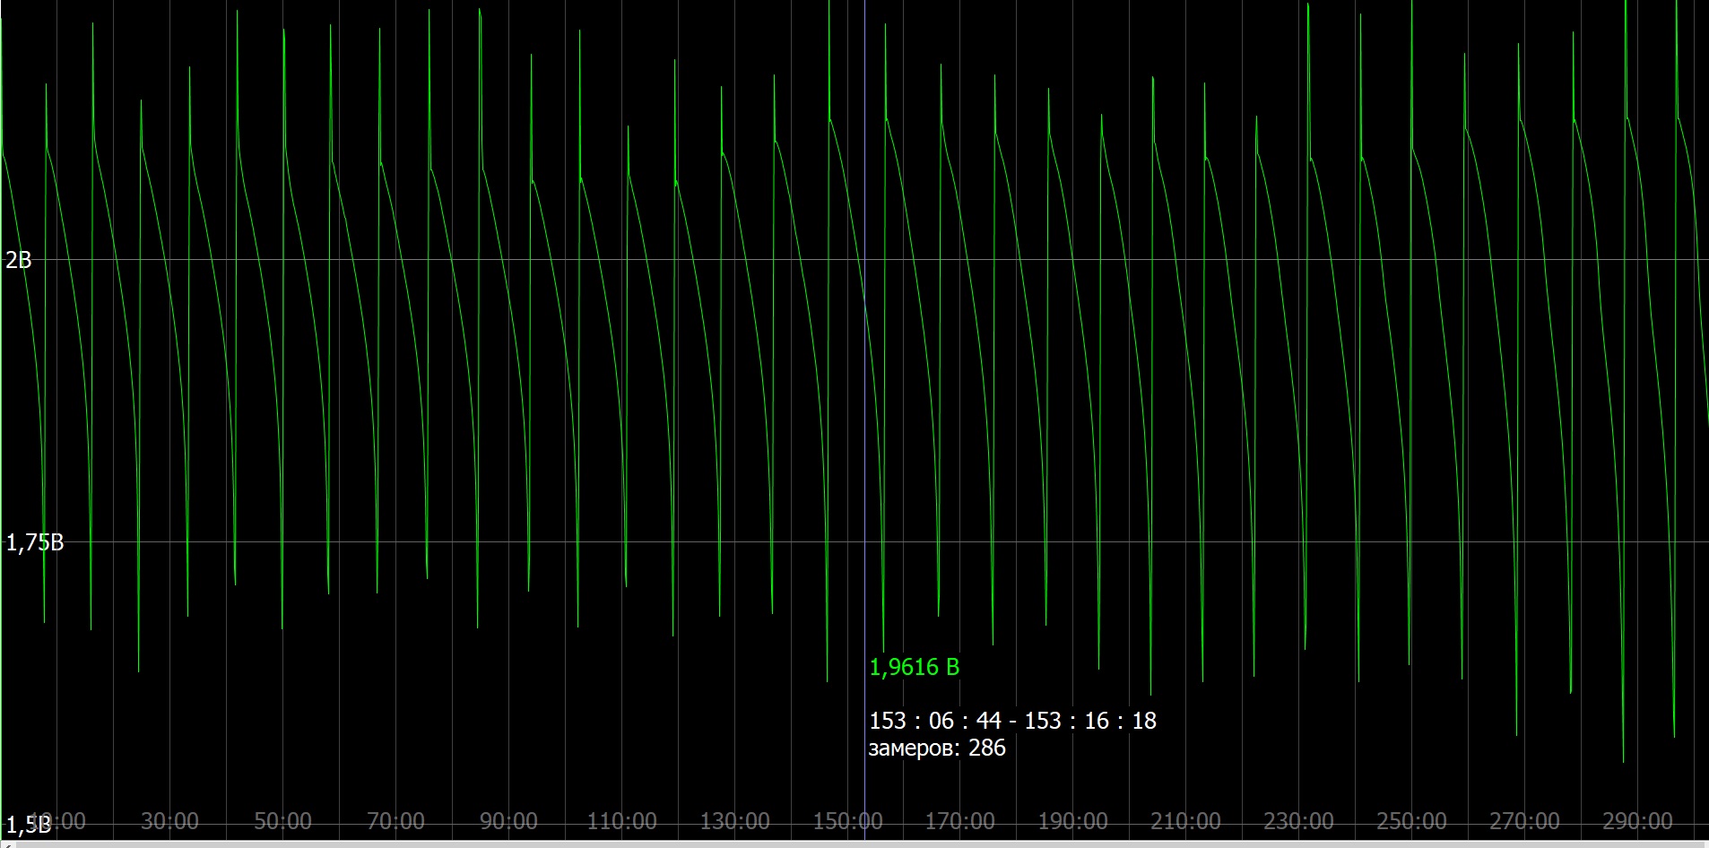Click the 130:00 time axis label

pos(734,821)
